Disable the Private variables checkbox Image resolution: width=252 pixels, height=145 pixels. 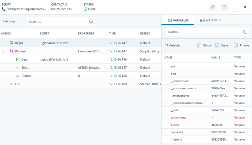(x=236, y=45)
